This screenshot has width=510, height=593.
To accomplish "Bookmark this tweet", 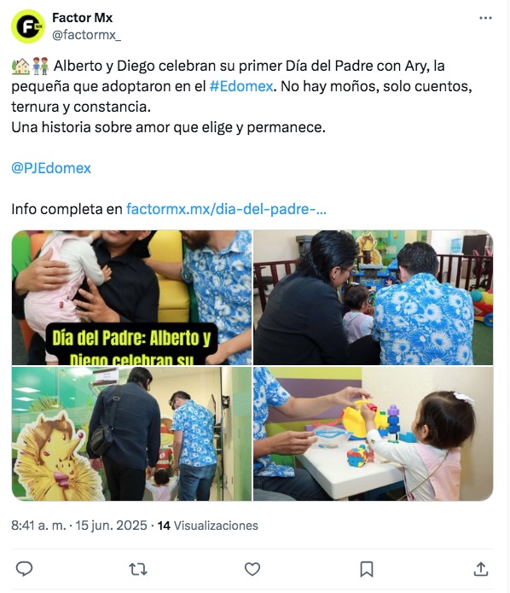I will point(367,569).
